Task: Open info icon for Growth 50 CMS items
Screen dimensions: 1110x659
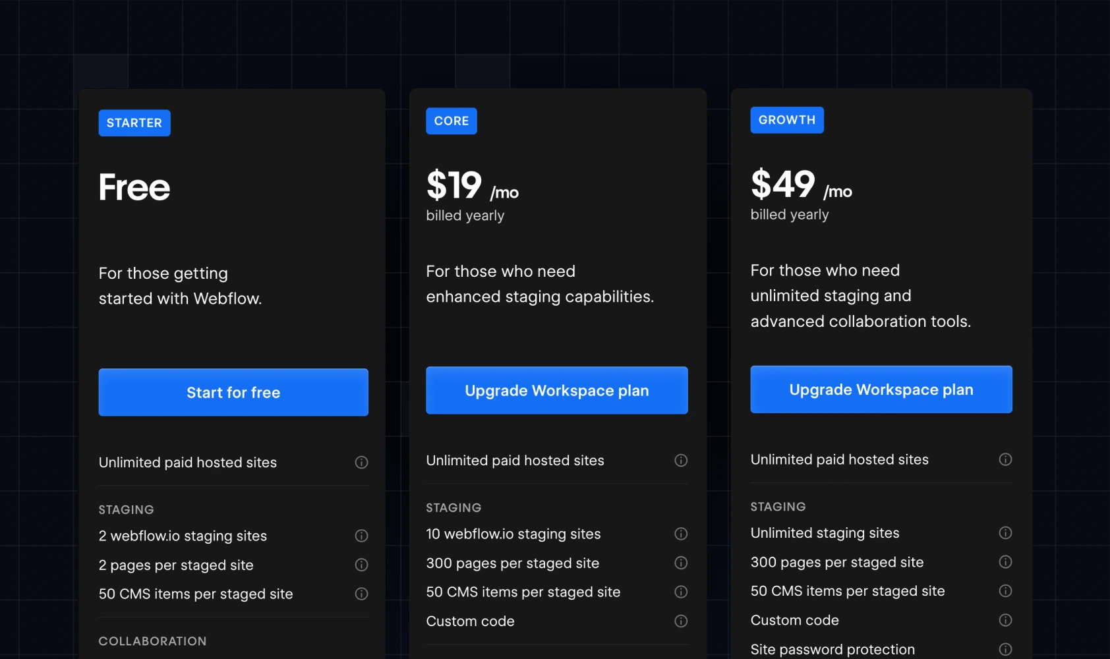Action: (x=1005, y=590)
